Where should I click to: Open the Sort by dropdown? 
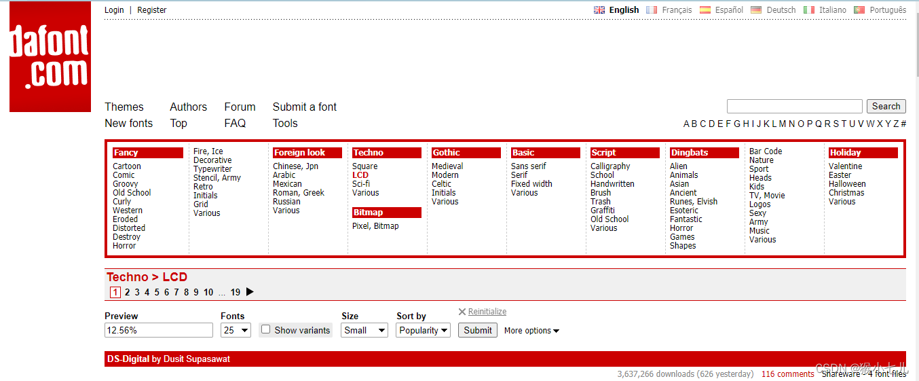point(424,330)
